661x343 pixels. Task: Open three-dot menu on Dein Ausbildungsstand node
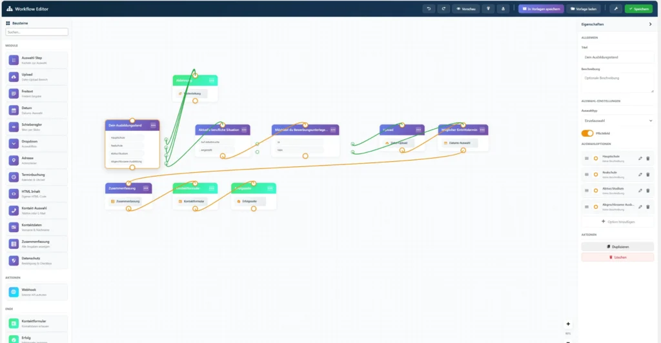[153, 126]
